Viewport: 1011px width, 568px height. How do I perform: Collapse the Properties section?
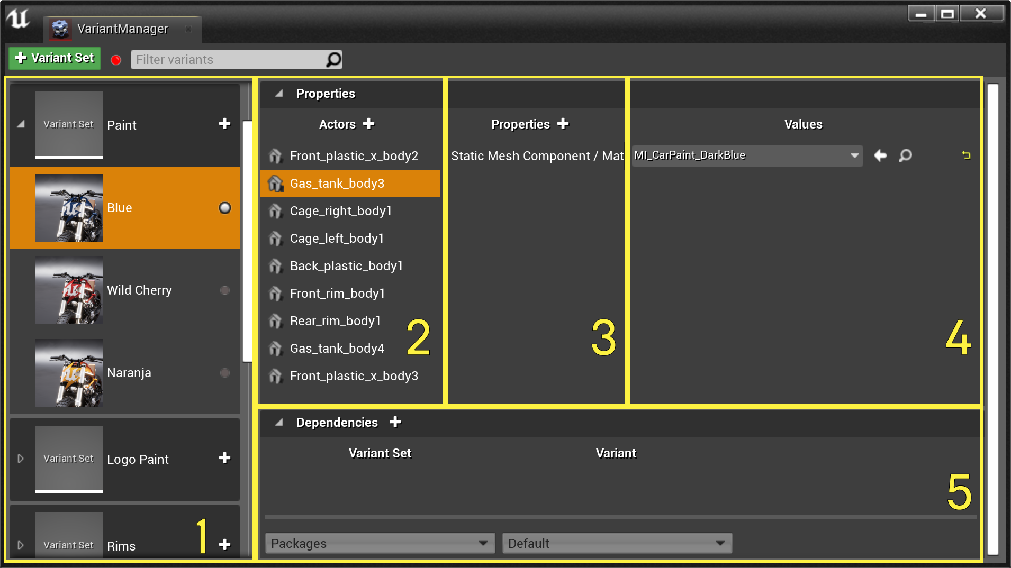279,94
